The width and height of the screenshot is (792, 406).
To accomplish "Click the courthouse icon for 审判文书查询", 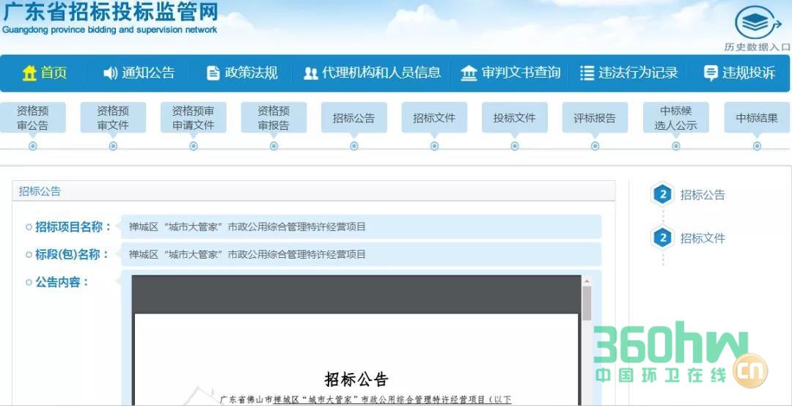I will [x=469, y=73].
